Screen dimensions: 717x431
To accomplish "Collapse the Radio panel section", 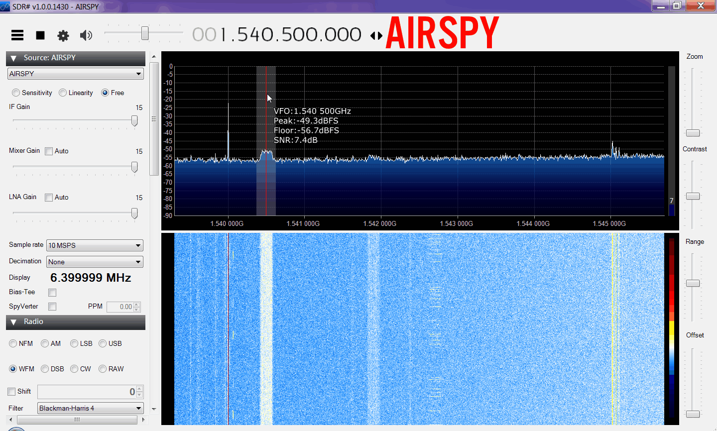I will point(13,322).
